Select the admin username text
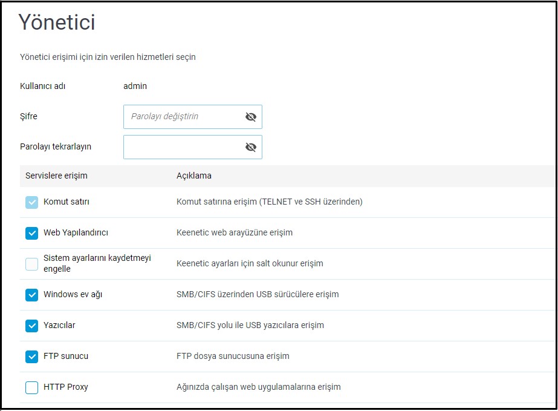Viewport: 558px width, 411px height. coord(135,86)
